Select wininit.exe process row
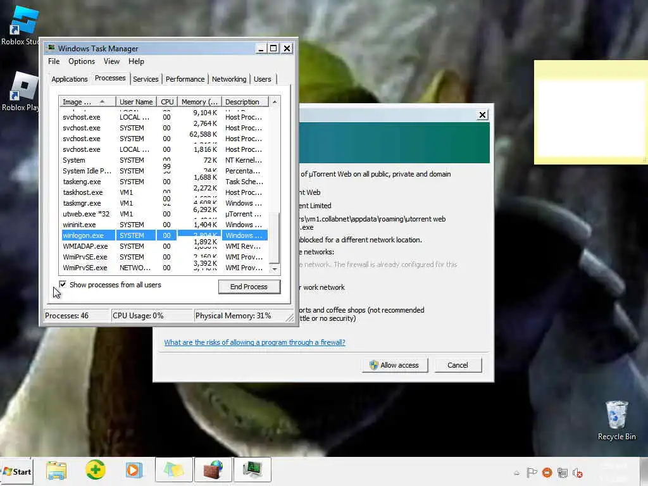 pyautogui.click(x=165, y=225)
